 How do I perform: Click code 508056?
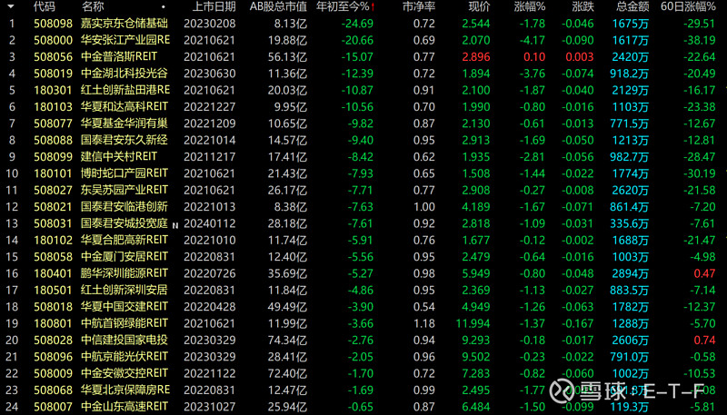(54, 56)
